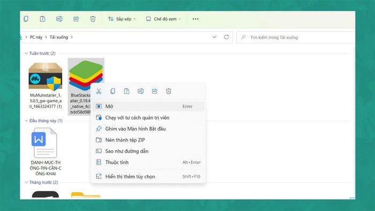Choose Mở from the context menu
This screenshot has width=375, height=211.
(148, 107)
